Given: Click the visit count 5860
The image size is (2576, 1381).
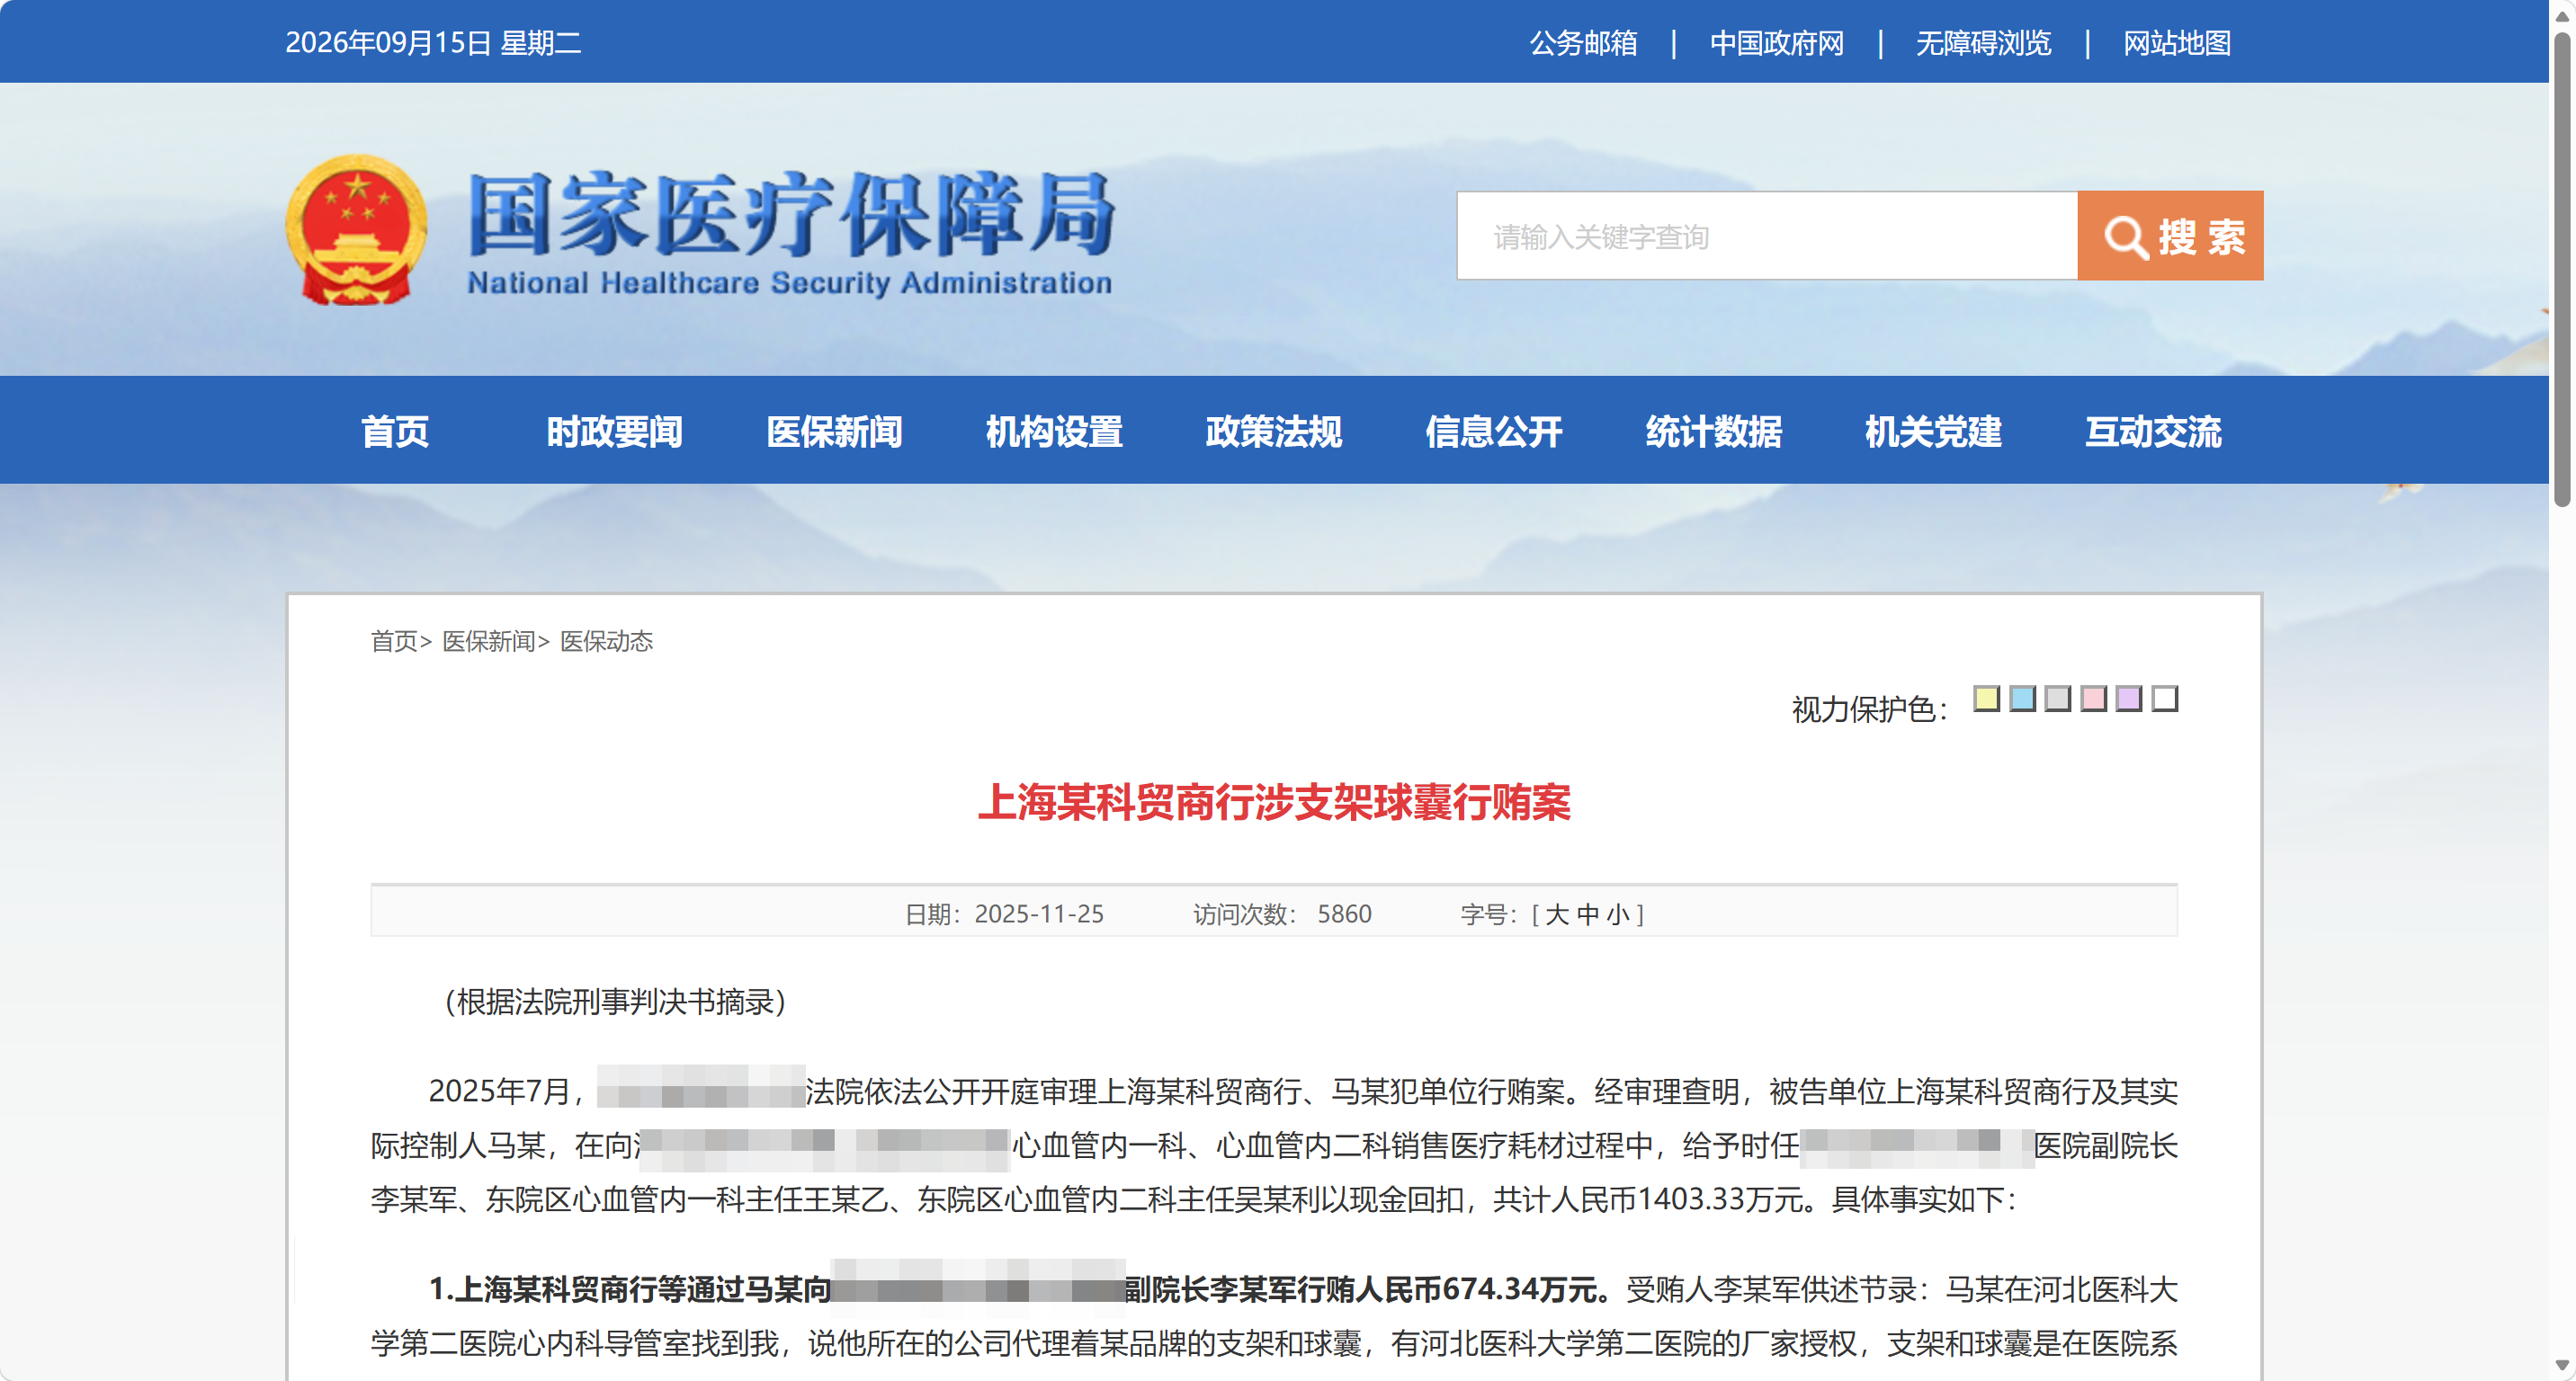Looking at the screenshot, I should click(x=1344, y=914).
